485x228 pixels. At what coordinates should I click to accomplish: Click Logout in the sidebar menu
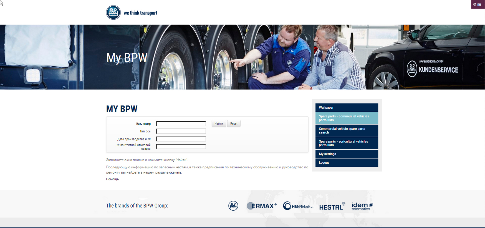click(347, 163)
